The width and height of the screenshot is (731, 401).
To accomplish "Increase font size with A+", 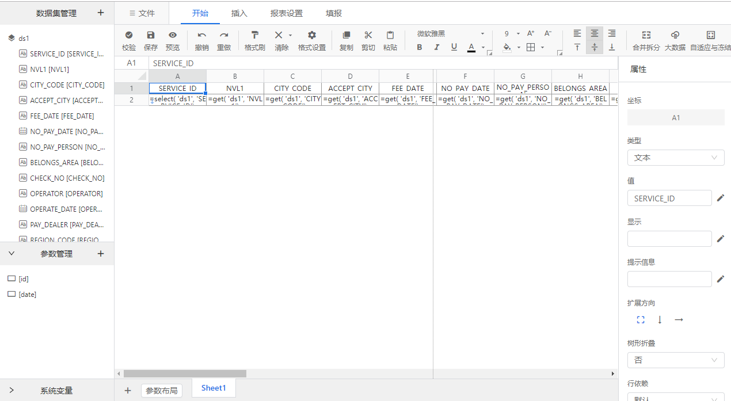I will click(x=531, y=33).
